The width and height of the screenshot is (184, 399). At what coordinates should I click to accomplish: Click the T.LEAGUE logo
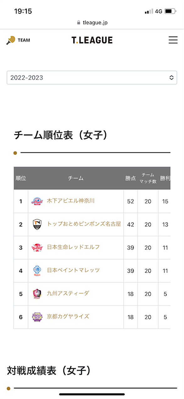92,40
